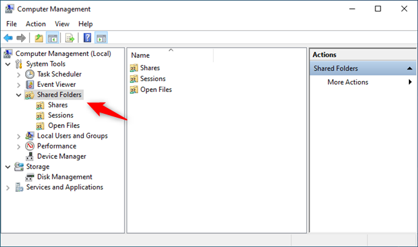
Task: Click the Shares icon in center list
Action: pyautogui.click(x=134, y=68)
